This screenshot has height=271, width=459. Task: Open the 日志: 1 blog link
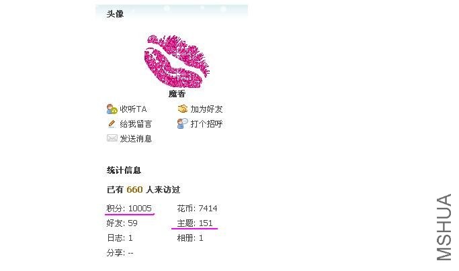tap(120, 237)
